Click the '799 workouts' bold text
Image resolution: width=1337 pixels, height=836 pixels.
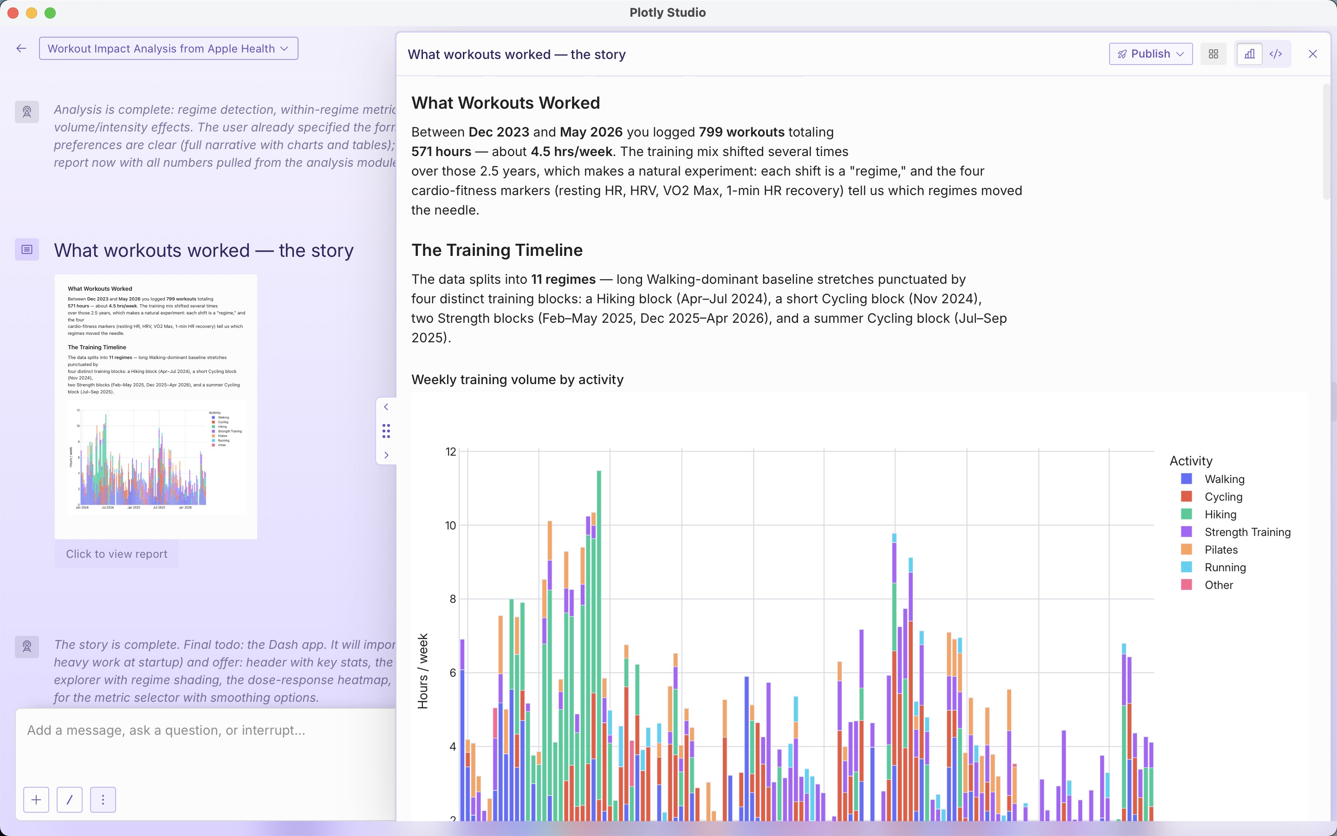tap(741, 132)
